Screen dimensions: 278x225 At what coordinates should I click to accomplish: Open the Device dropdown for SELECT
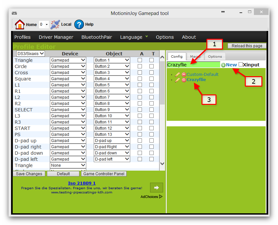(x=68, y=109)
